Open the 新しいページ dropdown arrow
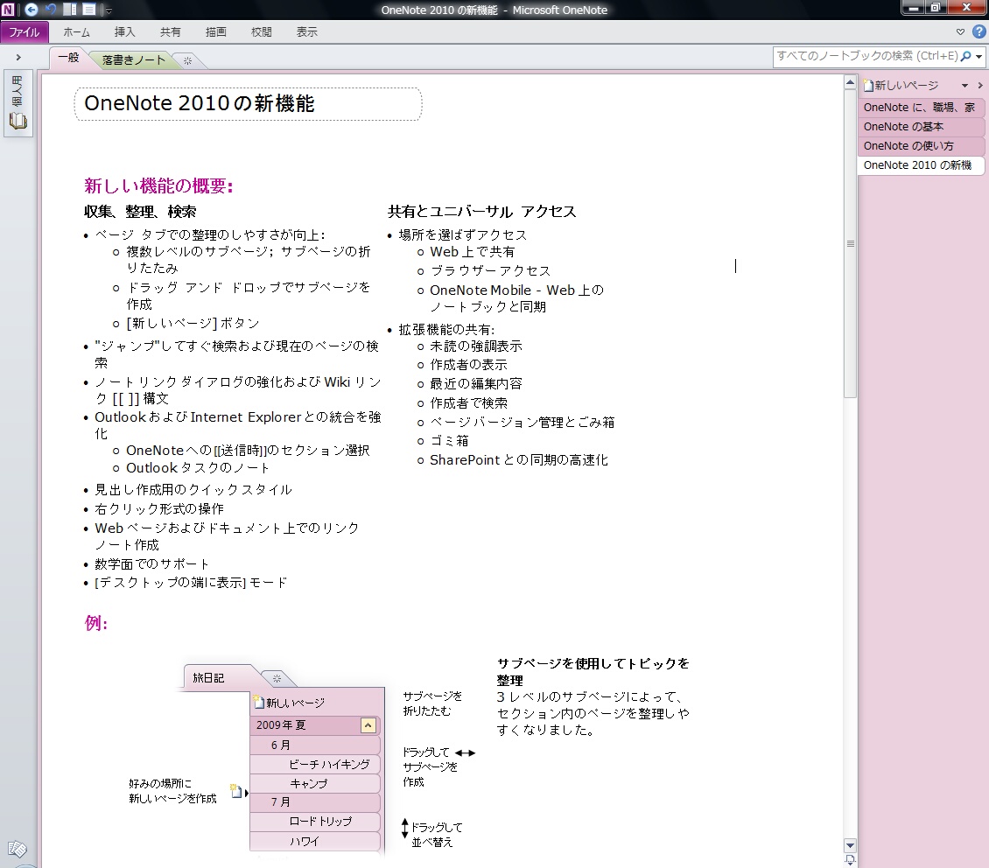 click(964, 86)
